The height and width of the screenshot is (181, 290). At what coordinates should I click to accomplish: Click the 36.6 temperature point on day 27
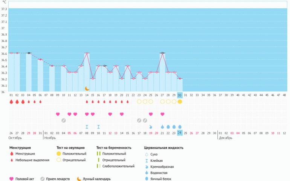click(162, 53)
